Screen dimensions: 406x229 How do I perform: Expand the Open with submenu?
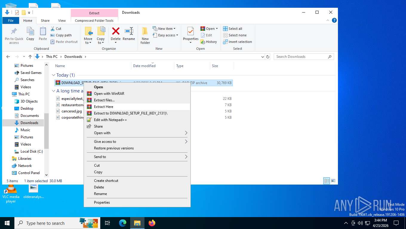click(137, 133)
